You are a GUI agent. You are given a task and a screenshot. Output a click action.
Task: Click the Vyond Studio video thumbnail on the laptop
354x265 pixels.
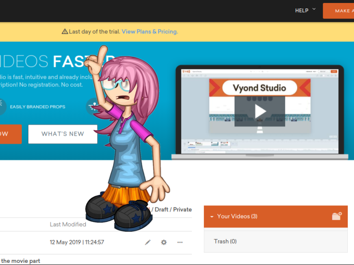(x=260, y=110)
